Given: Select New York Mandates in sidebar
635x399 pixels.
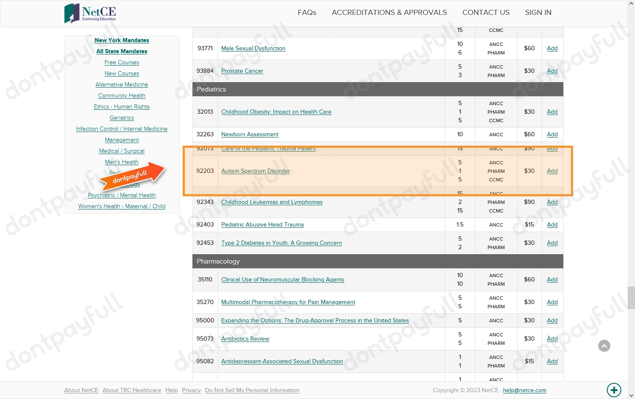Looking at the screenshot, I should pyautogui.click(x=122, y=40).
